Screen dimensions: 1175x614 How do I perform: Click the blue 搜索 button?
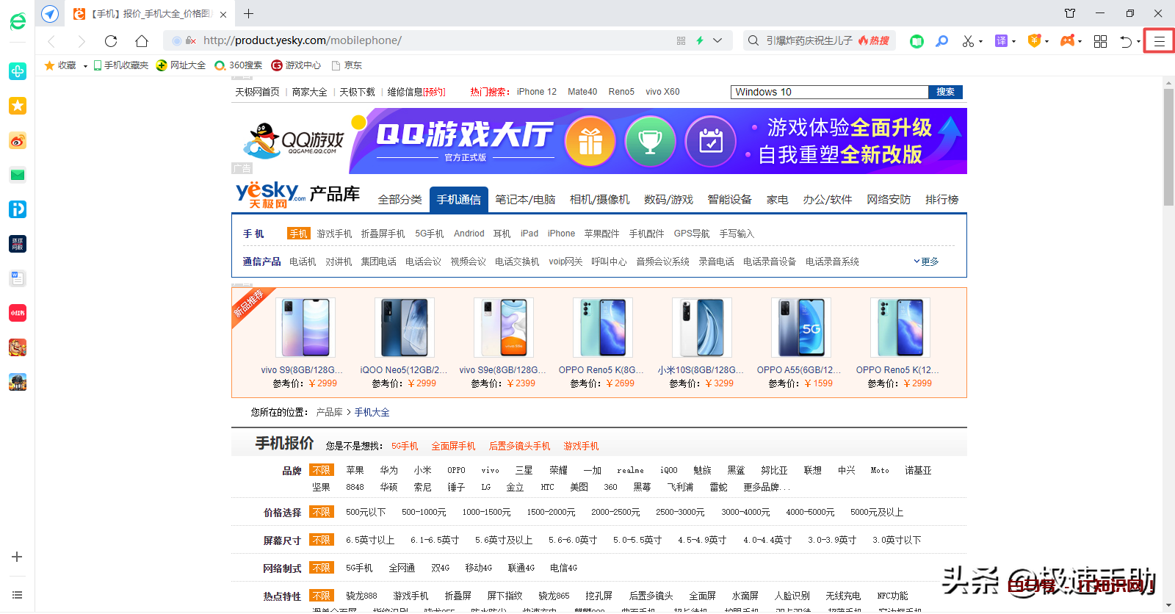coord(945,92)
